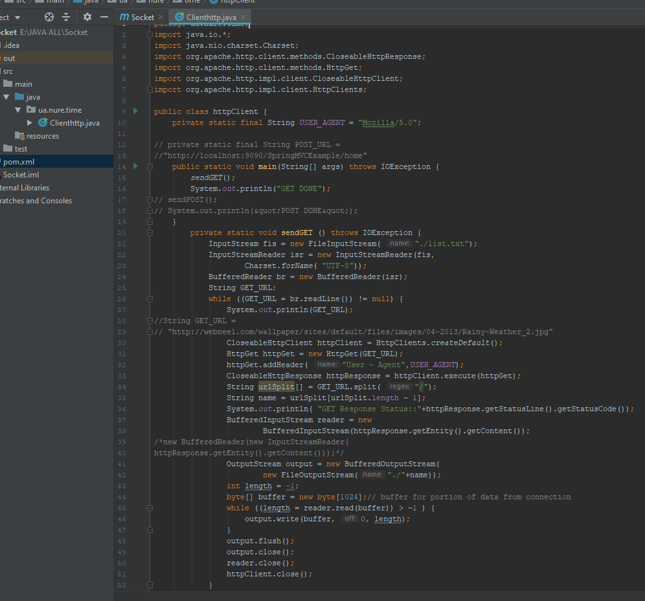Run httpClient class via gutter arrow on line 9
Image resolution: width=645 pixels, height=601 pixels.
coord(135,111)
